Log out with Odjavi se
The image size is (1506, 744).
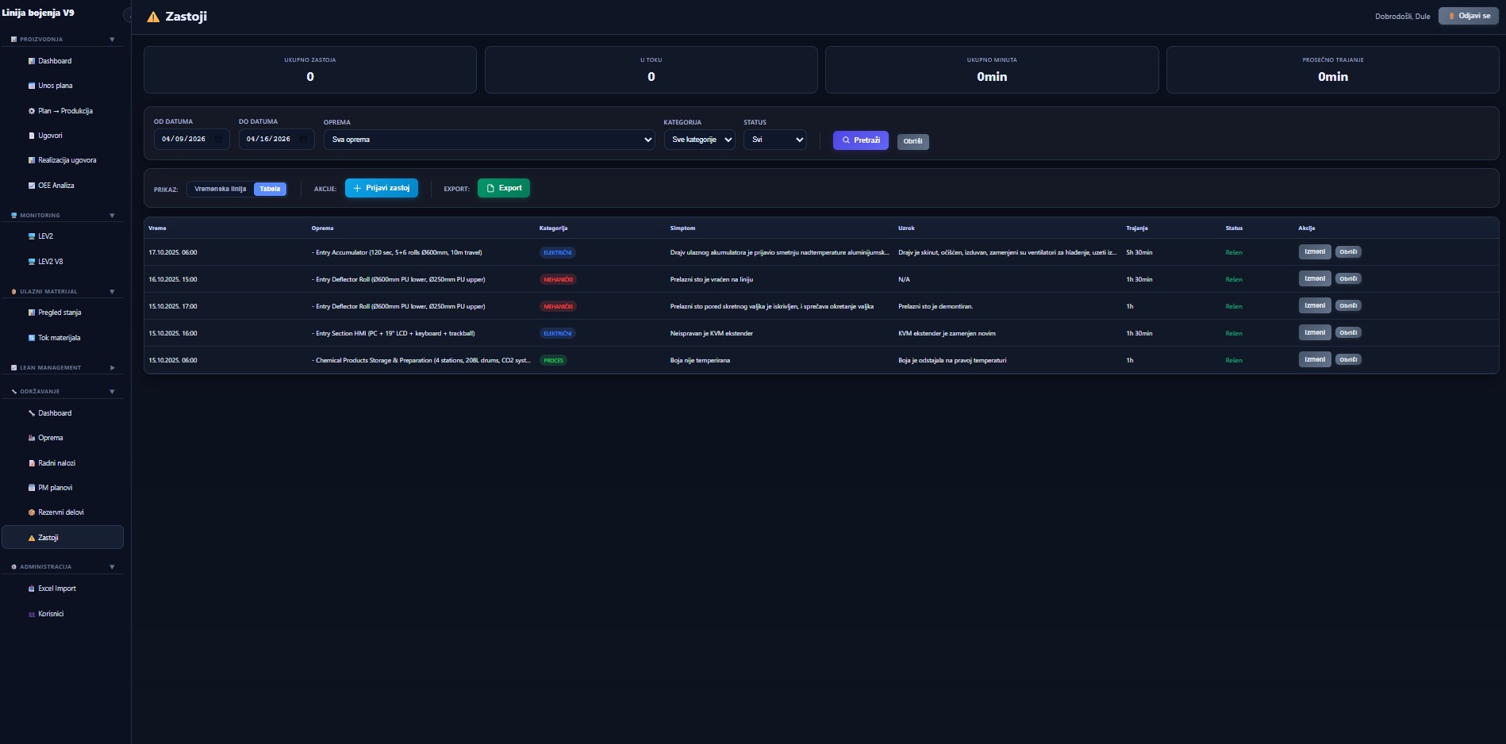1469,16
